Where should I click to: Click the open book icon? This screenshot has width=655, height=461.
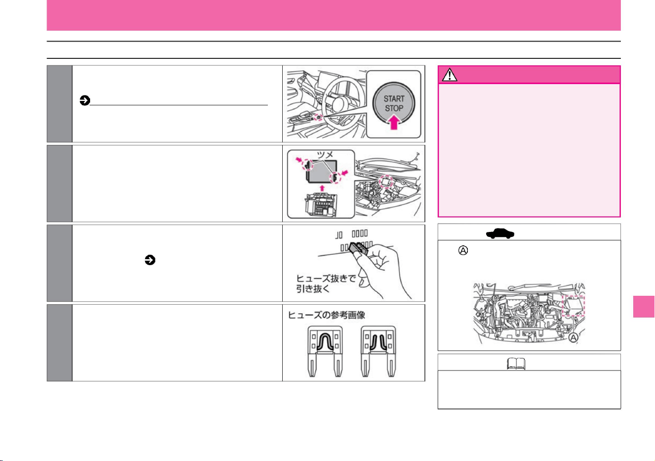(516, 364)
